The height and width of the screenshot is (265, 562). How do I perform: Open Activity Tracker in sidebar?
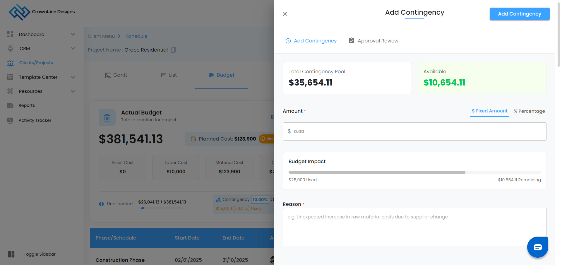pyautogui.click(x=35, y=120)
